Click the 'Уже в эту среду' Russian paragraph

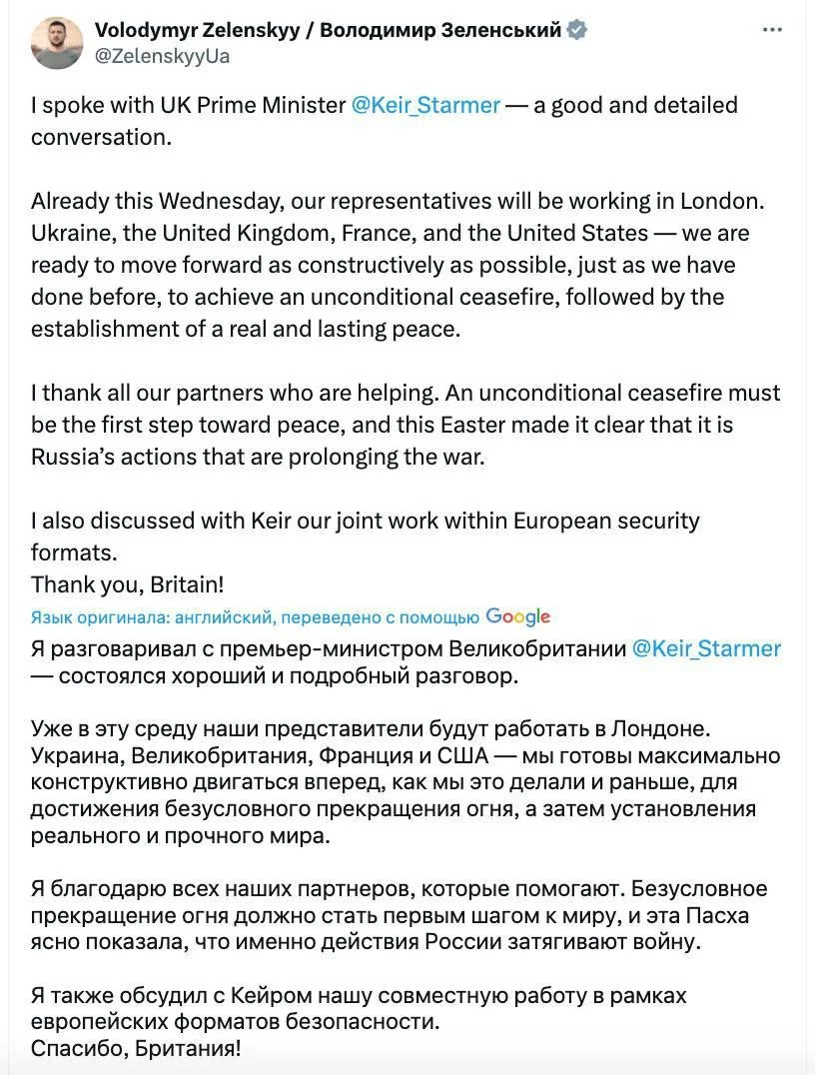[x=406, y=781]
